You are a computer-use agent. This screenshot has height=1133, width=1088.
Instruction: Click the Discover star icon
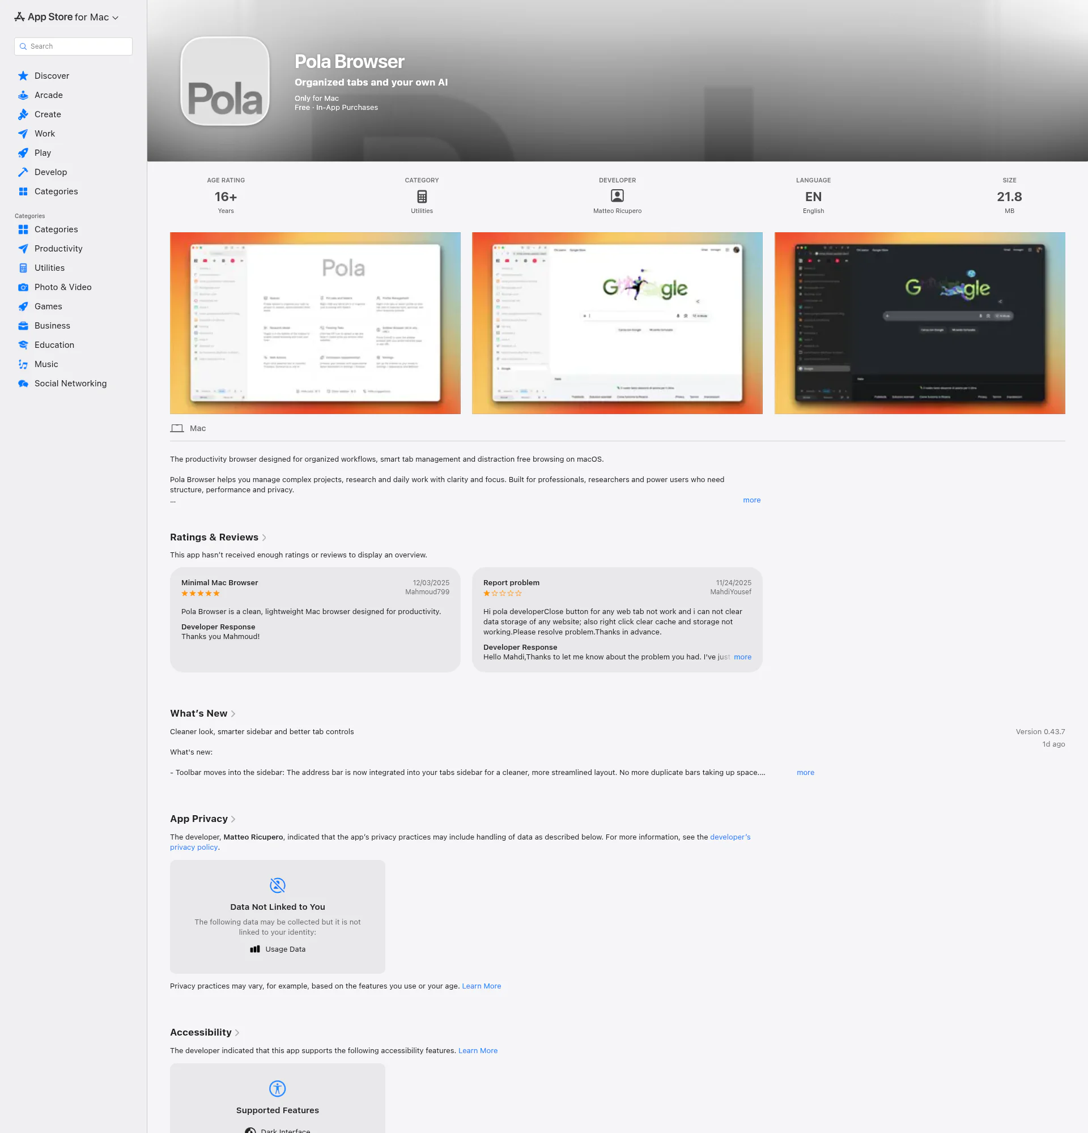point(23,76)
